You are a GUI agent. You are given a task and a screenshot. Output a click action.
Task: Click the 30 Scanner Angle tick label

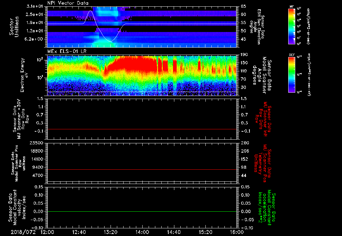click(x=243, y=87)
